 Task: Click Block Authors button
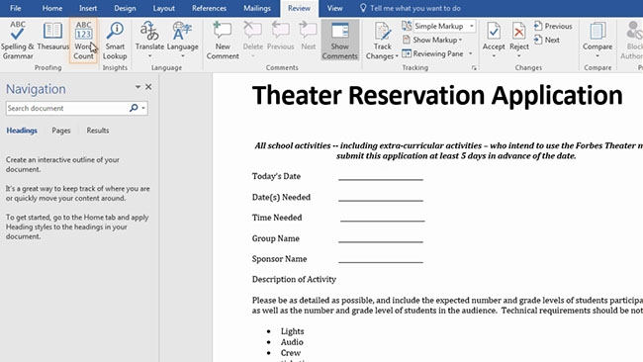tap(633, 41)
